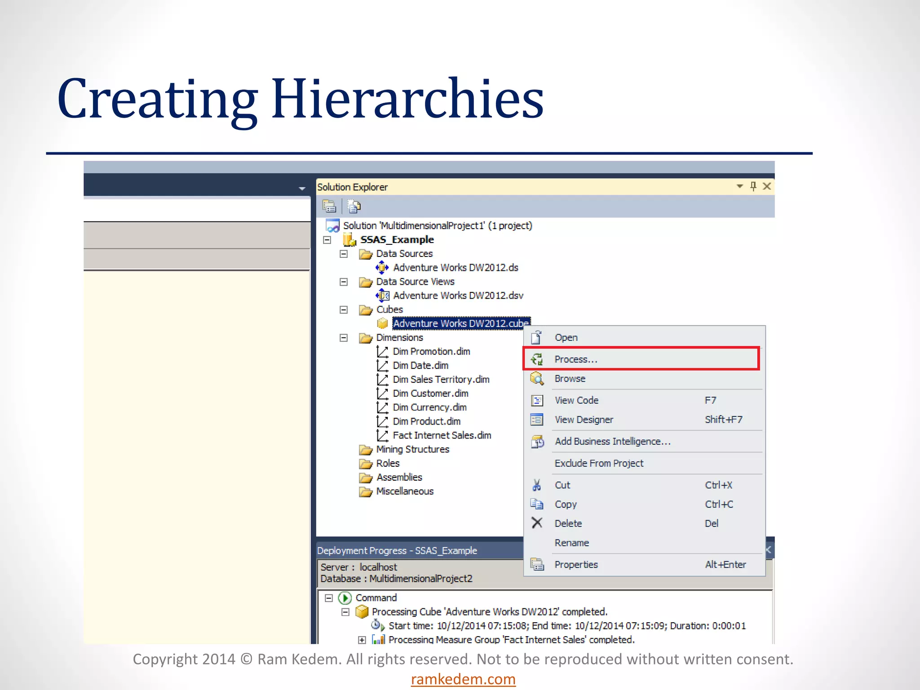This screenshot has height=690, width=920.
Task: Collapse the Data Sources folder
Action: point(344,254)
